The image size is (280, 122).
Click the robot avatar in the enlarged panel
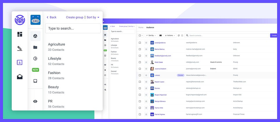[36, 20]
